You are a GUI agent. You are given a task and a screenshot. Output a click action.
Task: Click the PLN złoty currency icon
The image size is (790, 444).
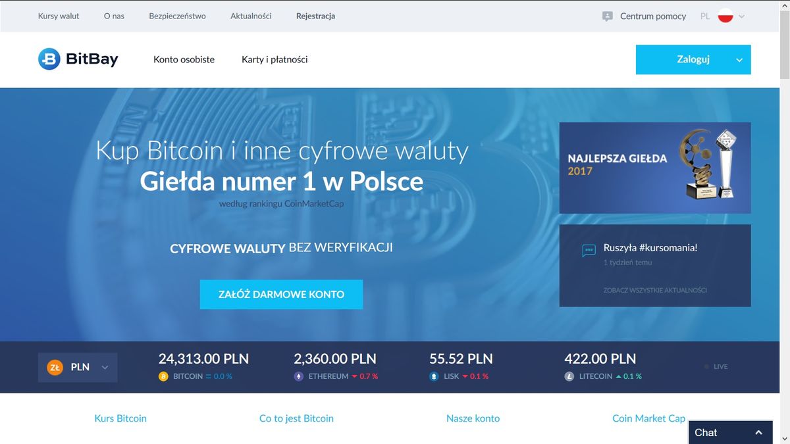55,367
